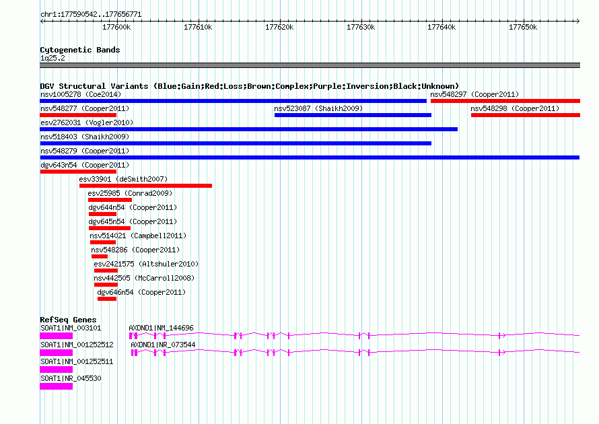The height and width of the screenshot is (424, 599).
Task: Select the red dgv644n54 loss bar
Action: coord(102,214)
